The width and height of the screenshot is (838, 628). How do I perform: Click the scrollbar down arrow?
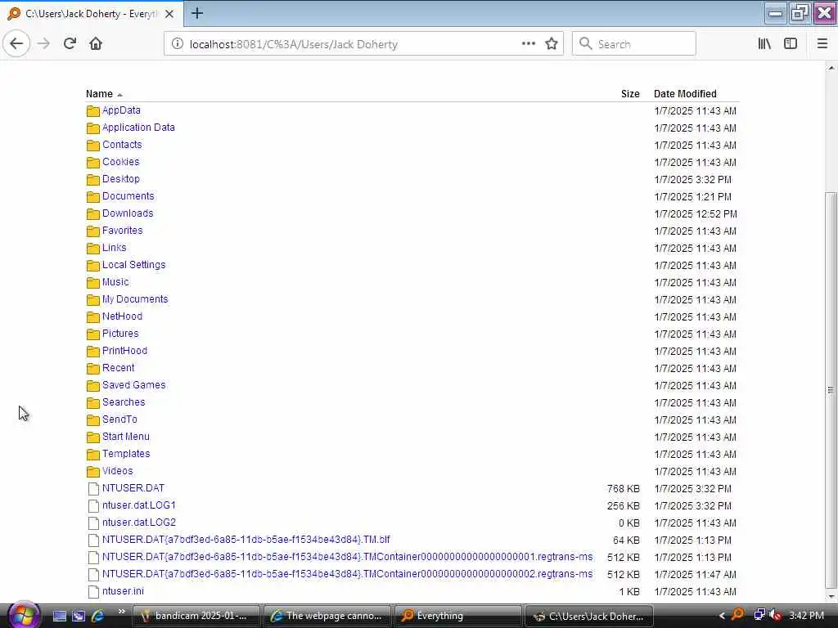(831, 596)
